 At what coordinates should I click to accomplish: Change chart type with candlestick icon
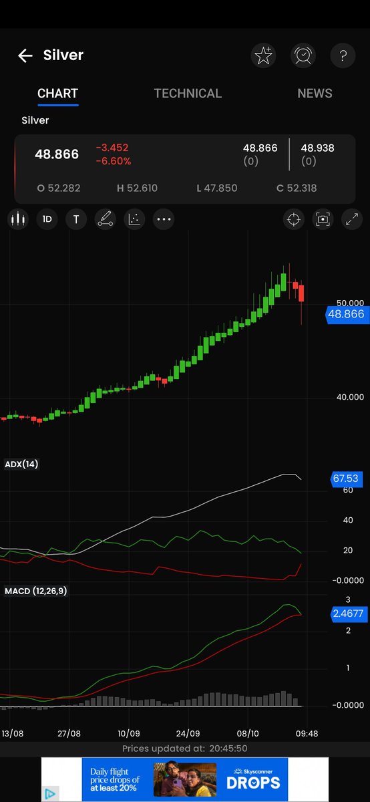[x=17, y=219]
